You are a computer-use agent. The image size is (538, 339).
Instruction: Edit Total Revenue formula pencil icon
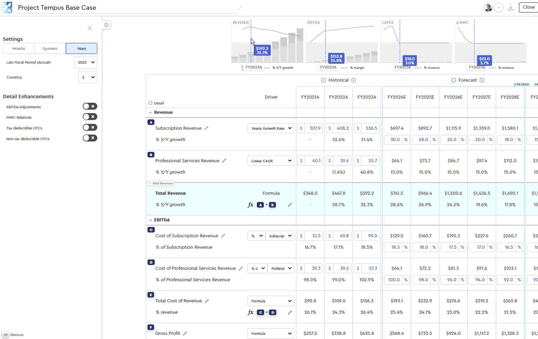click(290, 205)
